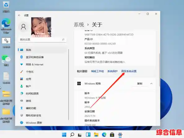Click the network diamond icon in sidebar
This screenshot has width=184, height=138.
[x=22, y=64]
